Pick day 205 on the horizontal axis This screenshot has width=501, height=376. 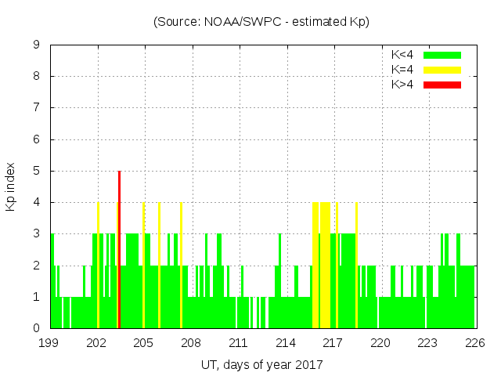pyautogui.click(x=144, y=343)
